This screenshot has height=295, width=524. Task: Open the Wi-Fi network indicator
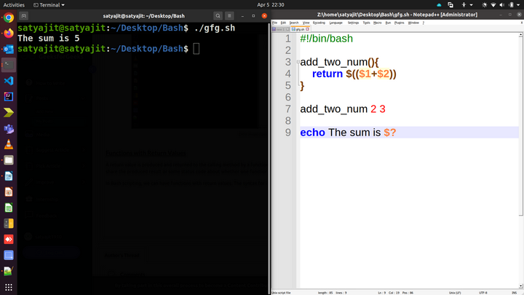(493, 5)
